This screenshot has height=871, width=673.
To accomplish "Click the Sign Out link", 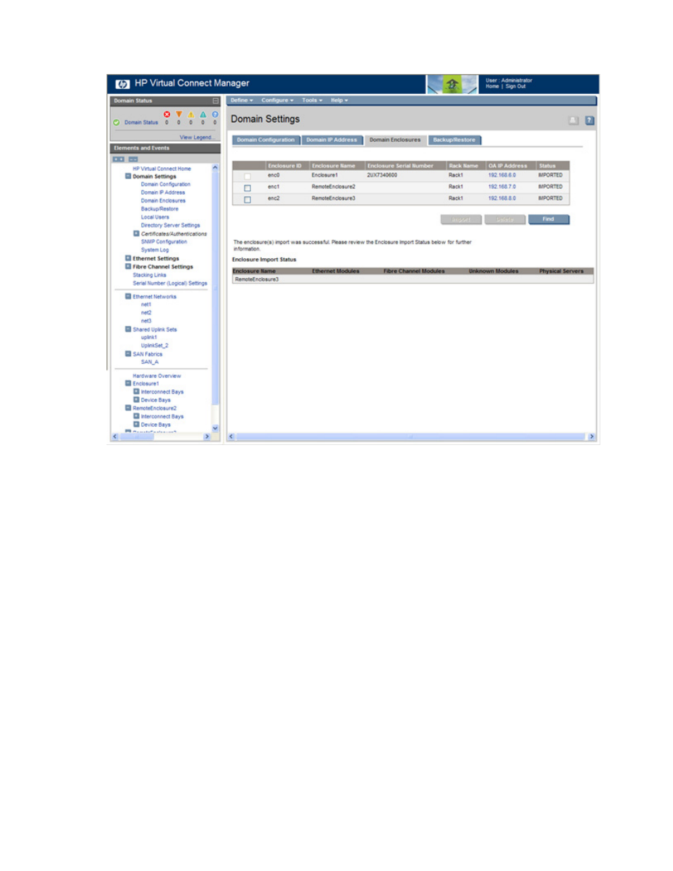I will point(516,87).
